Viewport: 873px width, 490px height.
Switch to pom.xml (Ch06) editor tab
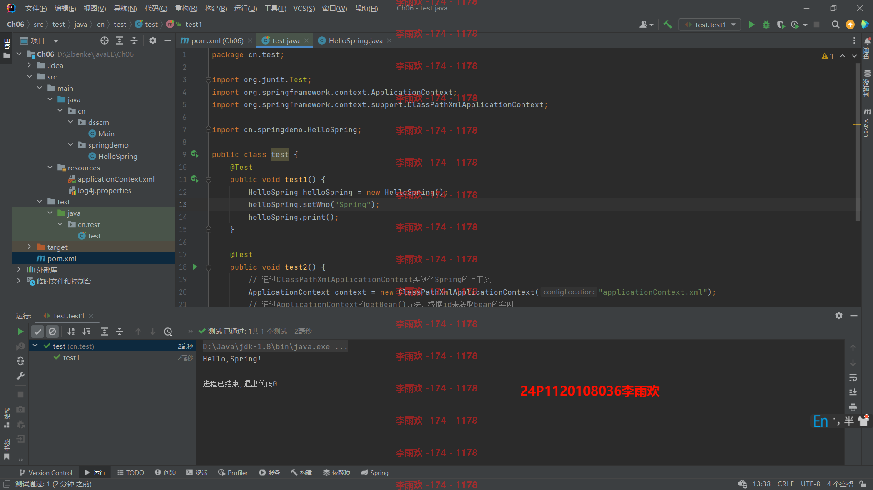(217, 40)
